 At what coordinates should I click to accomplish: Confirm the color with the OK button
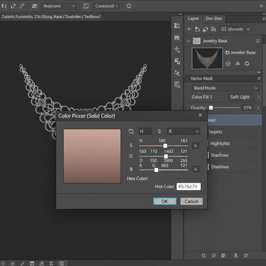click(165, 201)
